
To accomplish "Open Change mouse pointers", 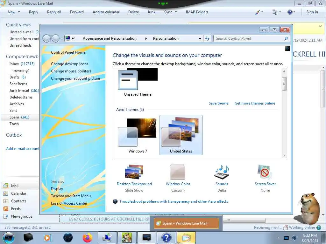I will pyautogui.click(x=71, y=71).
